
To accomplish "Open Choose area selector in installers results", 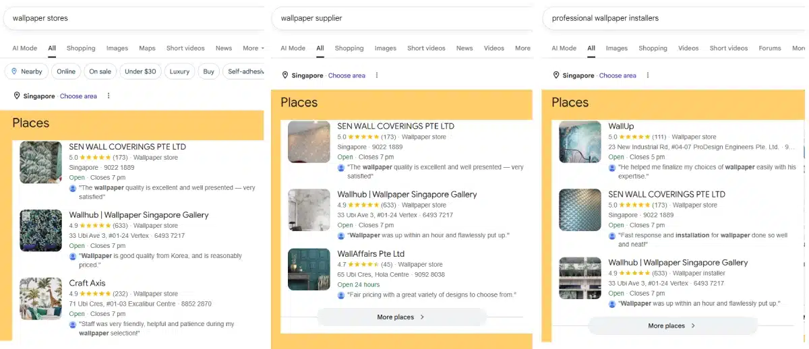I will (x=618, y=75).
